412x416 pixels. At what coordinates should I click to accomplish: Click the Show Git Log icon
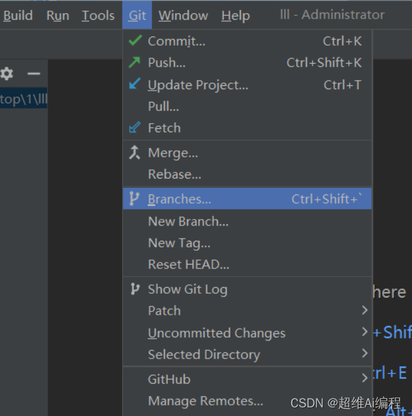click(x=135, y=289)
